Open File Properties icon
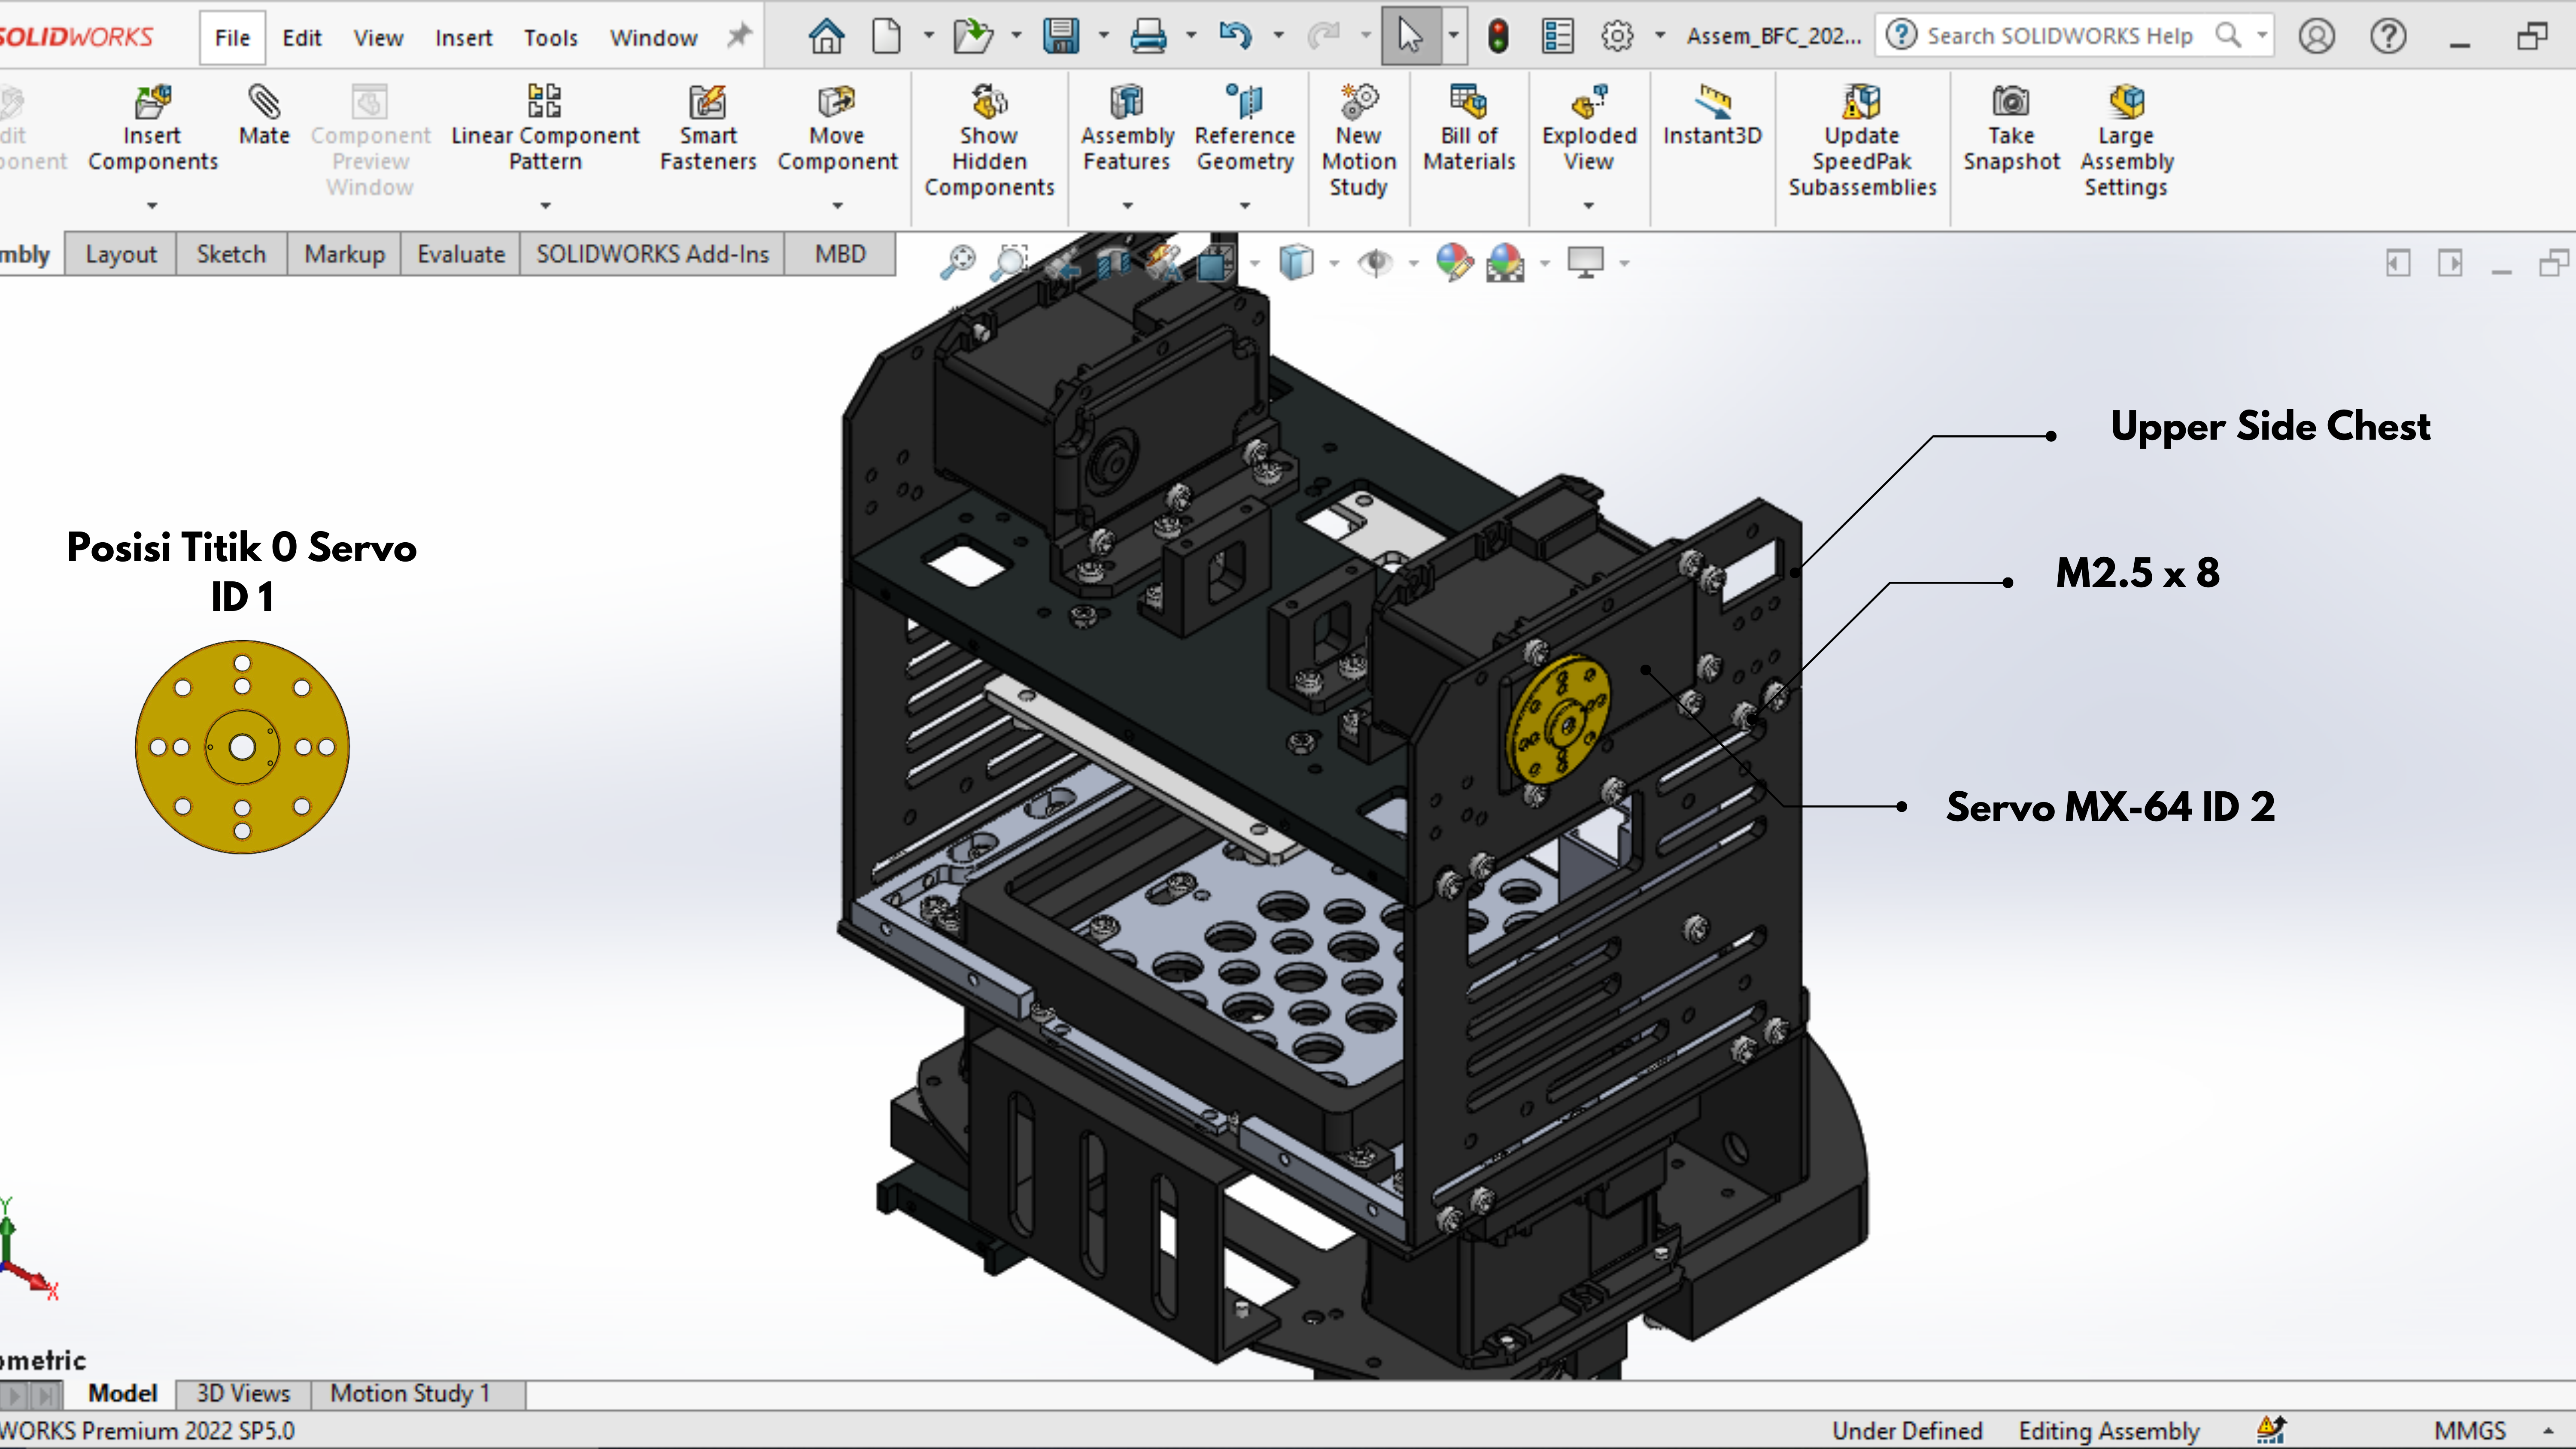This screenshot has height=1449, width=2576. pos(1557,37)
